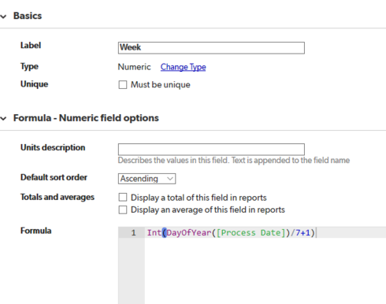Focus the empty Units description field
The image size is (386, 304).
pyautogui.click(x=211, y=150)
